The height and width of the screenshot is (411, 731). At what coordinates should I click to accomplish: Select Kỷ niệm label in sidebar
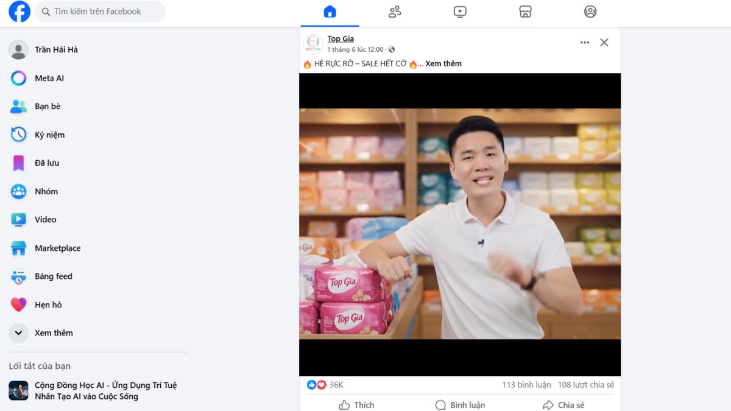49,135
